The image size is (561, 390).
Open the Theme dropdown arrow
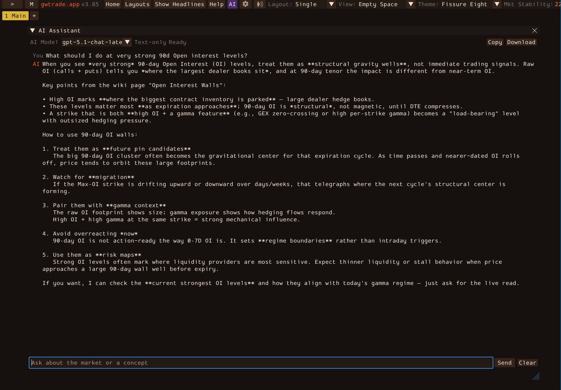point(497,4)
